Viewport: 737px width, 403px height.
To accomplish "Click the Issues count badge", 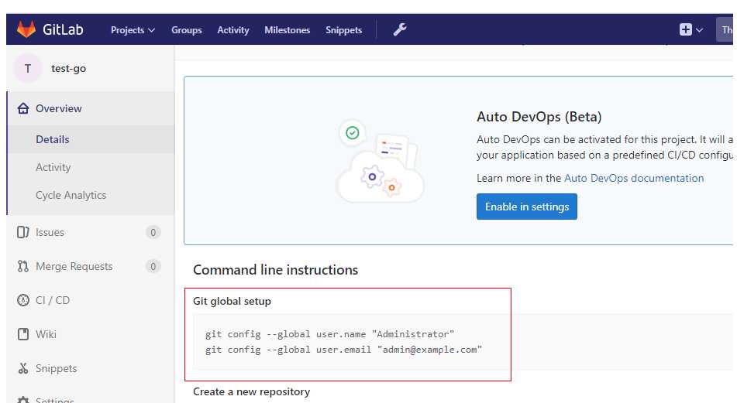I will [x=153, y=232].
